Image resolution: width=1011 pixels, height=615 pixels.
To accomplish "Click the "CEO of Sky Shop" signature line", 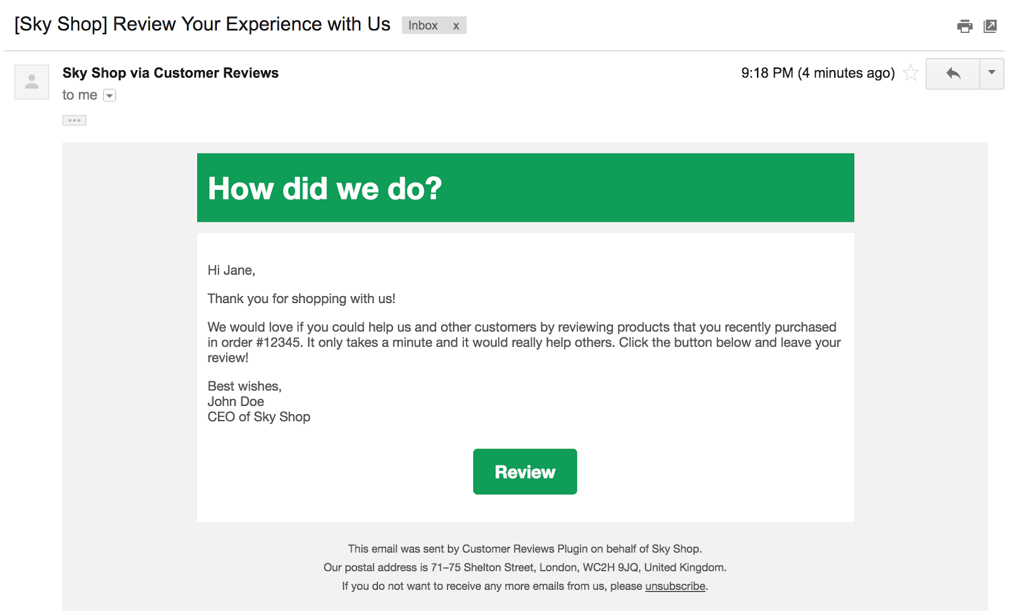I will pos(259,417).
